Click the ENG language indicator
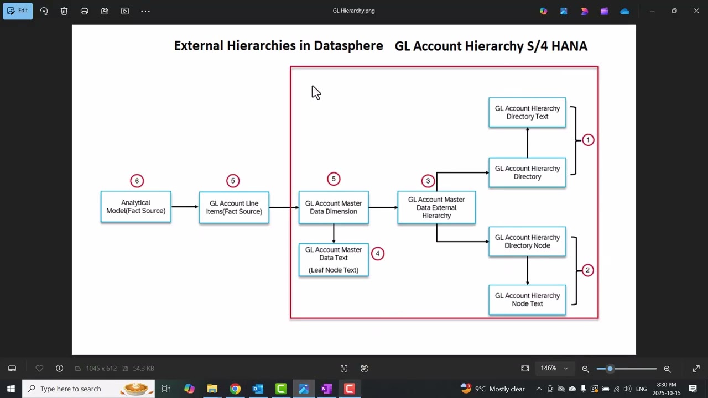Screen dimensions: 708x398 [641, 389]
